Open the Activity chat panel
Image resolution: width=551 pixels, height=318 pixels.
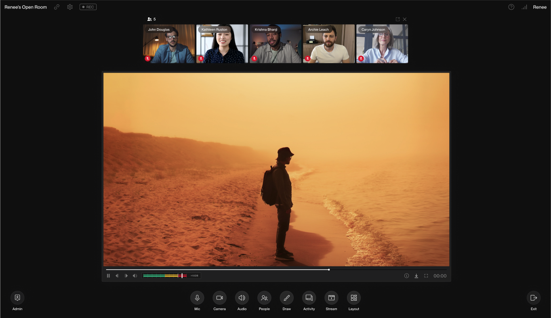(x=309, y=298)
